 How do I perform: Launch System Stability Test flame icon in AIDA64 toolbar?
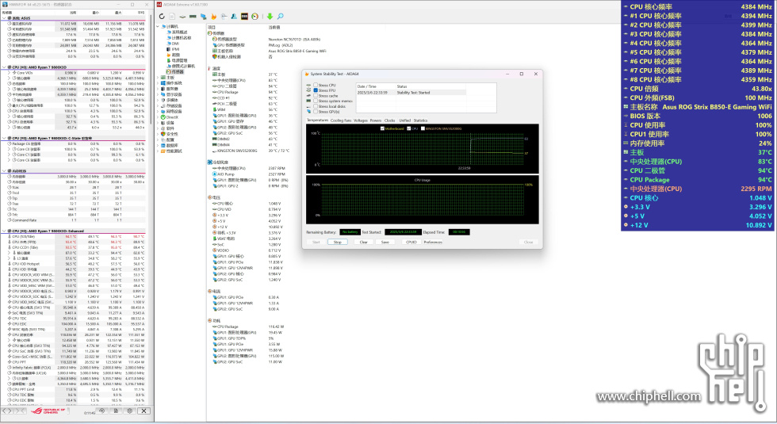point(213,17)
